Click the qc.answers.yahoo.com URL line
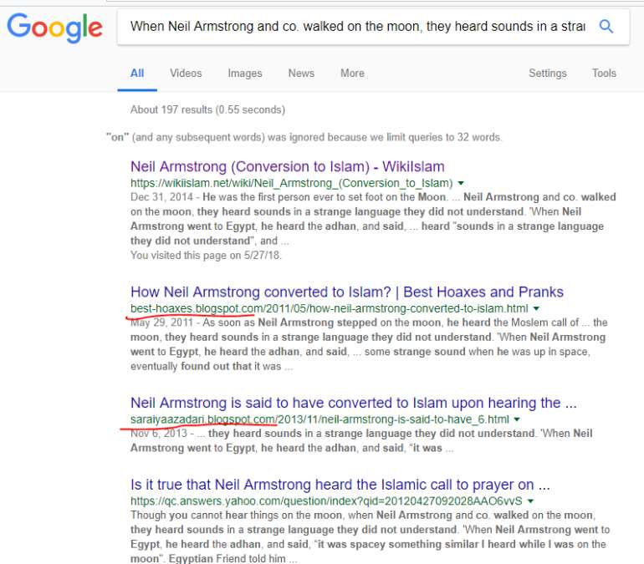The image size is (644, 564). [326, 500]
